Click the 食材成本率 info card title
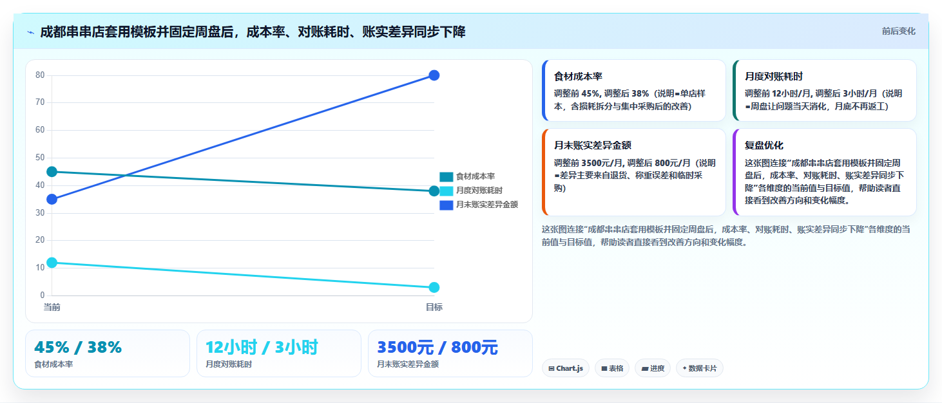942x403 pixels. coord(578,76)
